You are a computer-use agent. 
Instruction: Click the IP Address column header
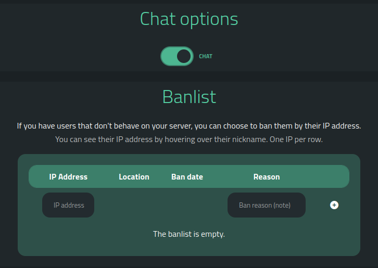(x=68, y=177)
